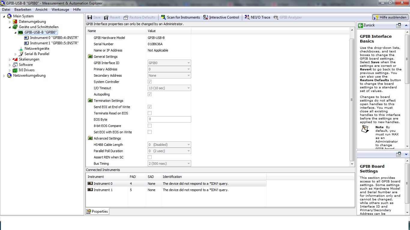Select the Mein System tree icon
This screenshot has width=410, height=230.
[9, 16]
